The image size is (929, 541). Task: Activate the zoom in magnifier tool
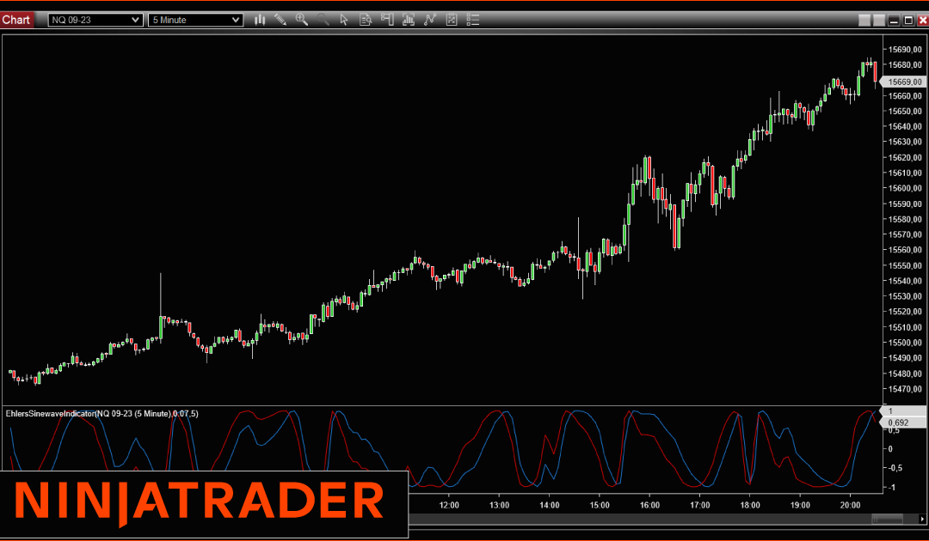point(302,20)
